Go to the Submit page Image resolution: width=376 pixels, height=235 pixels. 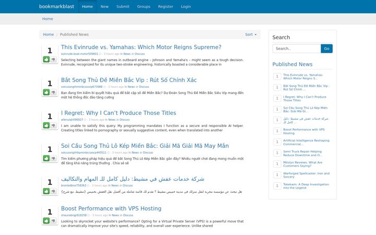click(123, 6)
